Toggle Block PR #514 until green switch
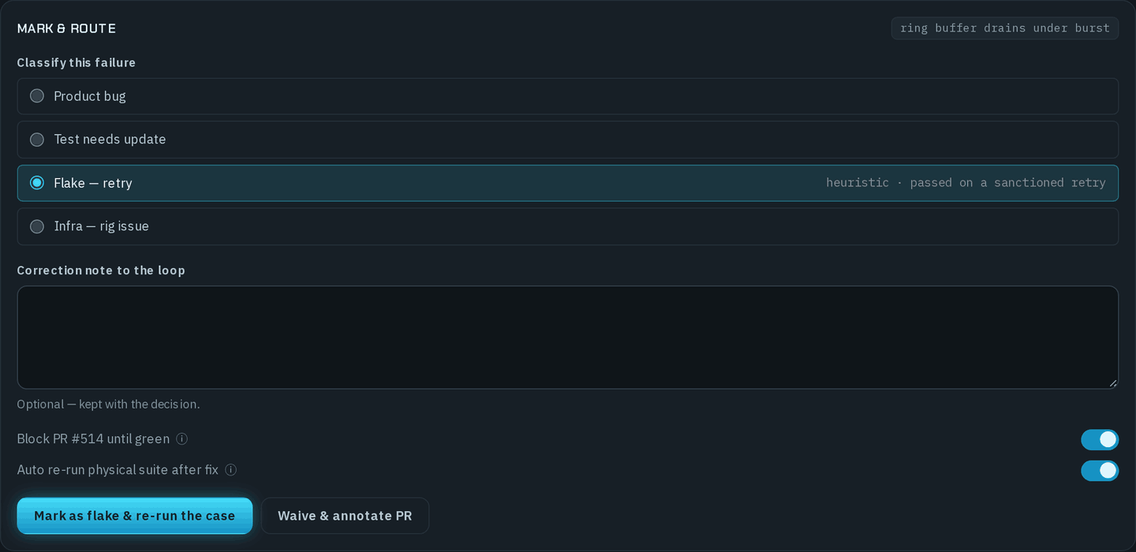This screenshot has width=1136, height=552. [1100, 439]
